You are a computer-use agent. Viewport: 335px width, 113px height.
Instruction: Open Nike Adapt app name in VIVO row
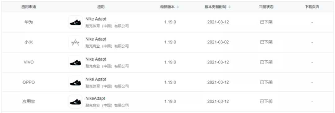96,59
